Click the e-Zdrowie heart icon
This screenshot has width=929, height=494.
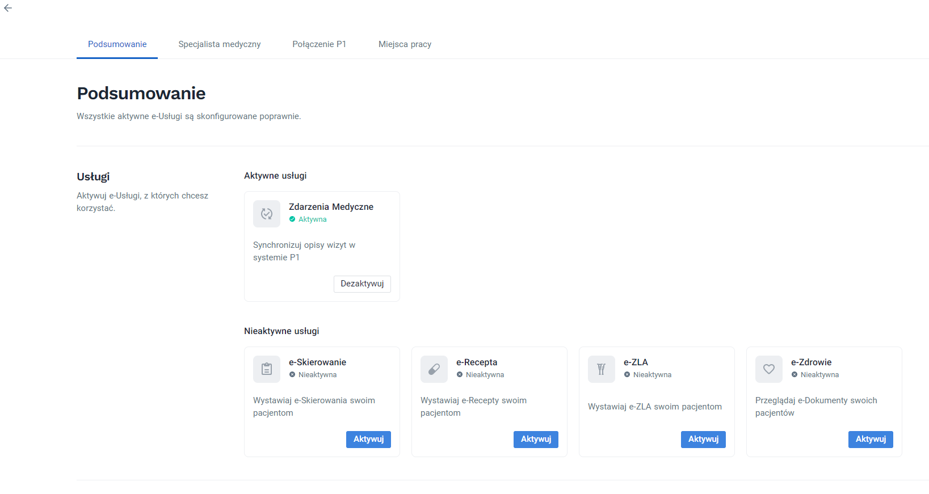click(769, 369)
